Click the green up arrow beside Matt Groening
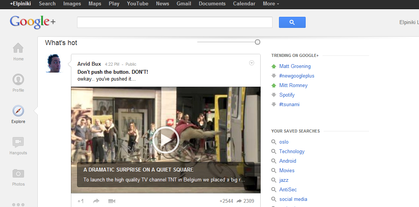This screenshot has height=207, width=419. pos(274,66)
